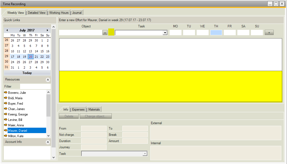Open the Working Hours tab
This screenshot has height=164, width=287.
59,13
